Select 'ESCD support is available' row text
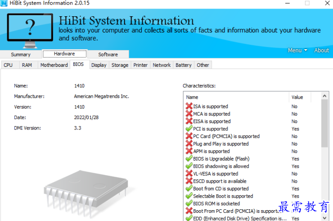Screen dimensions: 333x221 coord(220,181)
